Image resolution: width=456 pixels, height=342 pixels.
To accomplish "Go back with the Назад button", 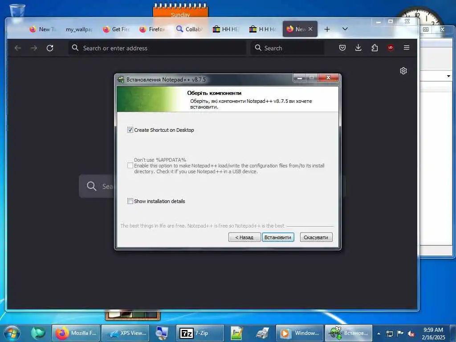I will 244,237.
